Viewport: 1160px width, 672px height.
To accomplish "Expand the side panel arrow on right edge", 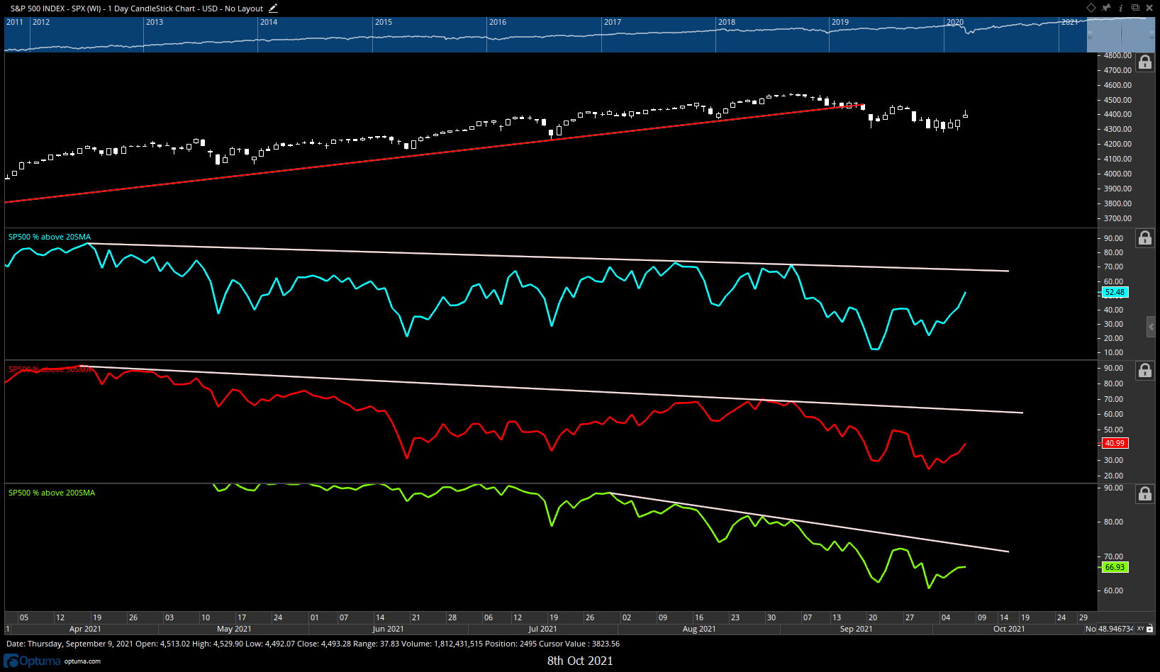I will point(1151,327).
